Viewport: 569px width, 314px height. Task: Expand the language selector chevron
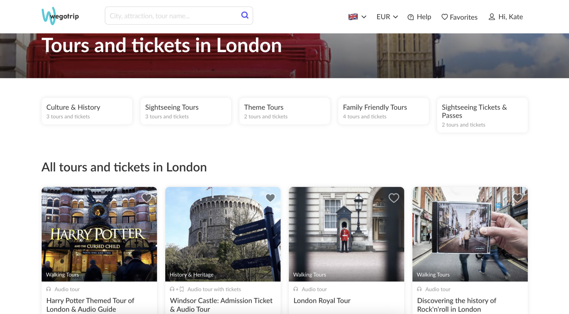[364, 17]
